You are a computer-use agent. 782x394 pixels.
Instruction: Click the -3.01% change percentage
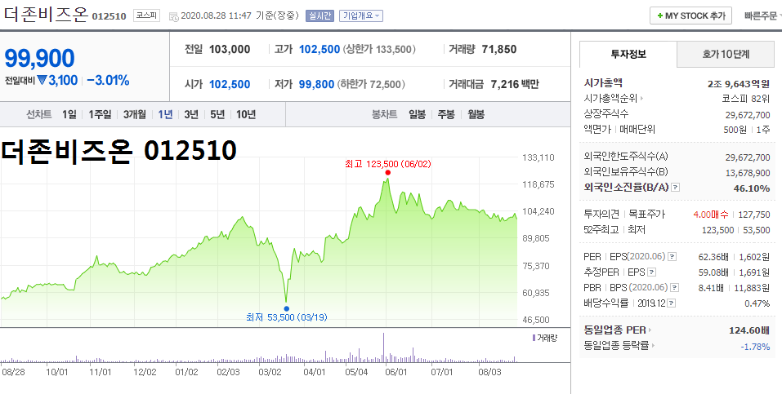click(x=108, y=80)
